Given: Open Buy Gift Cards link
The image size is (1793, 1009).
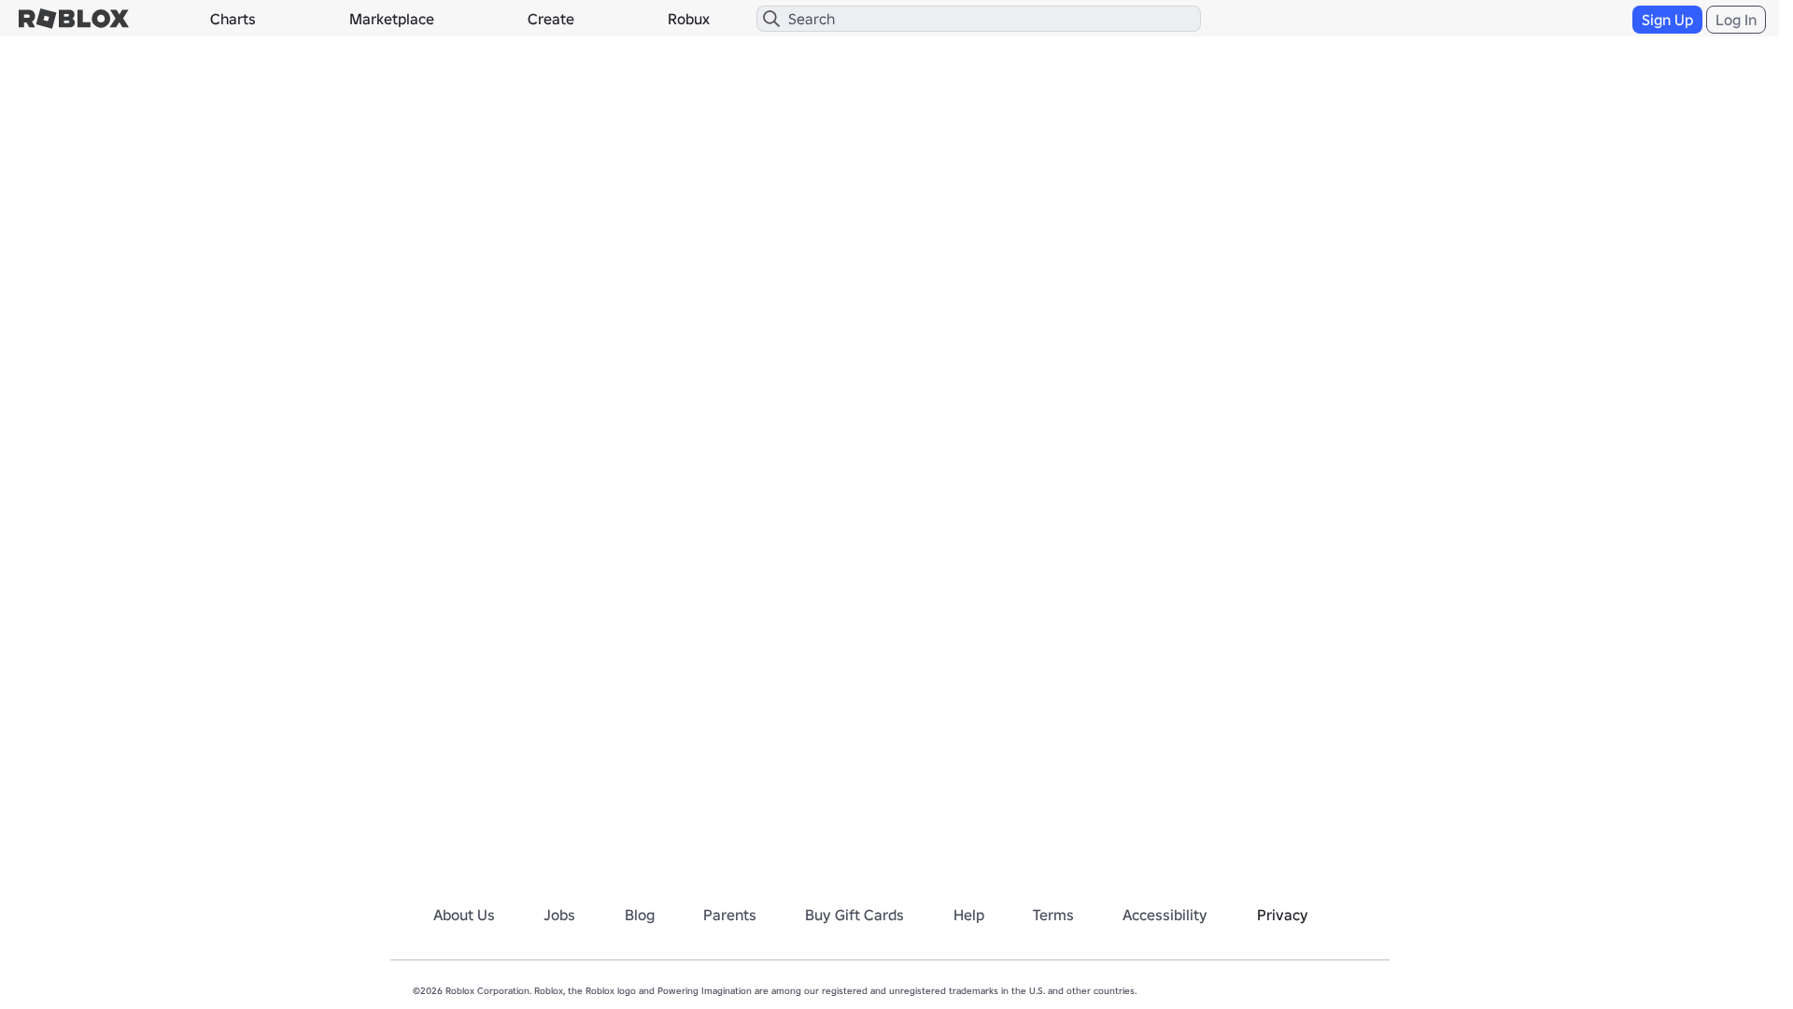Looking at the screenshot, I should pos(854,915).
